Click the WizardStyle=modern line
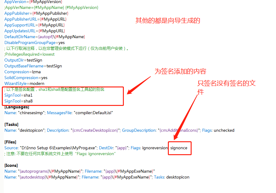 (24, 84)
